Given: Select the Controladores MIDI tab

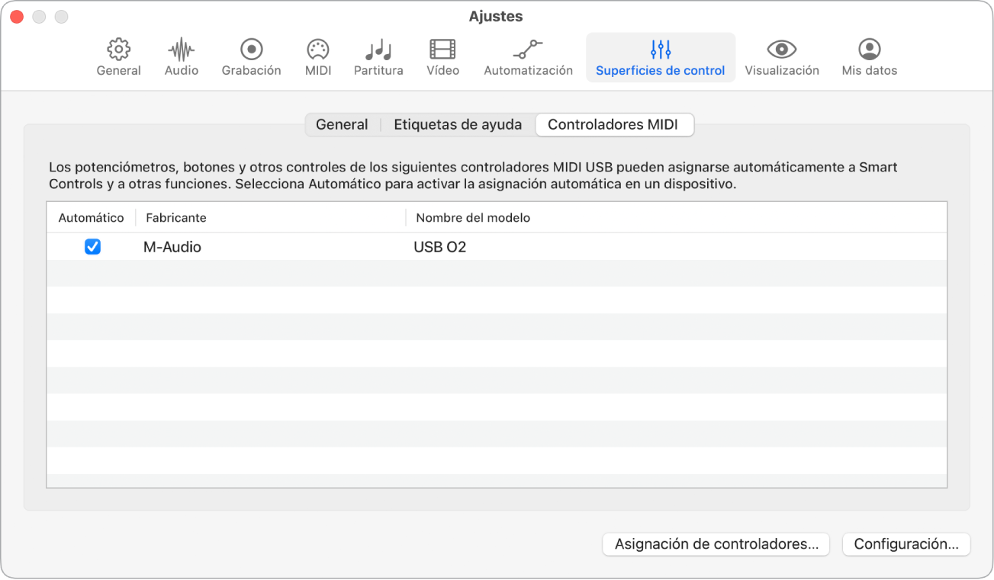Looking at the screenshot, I should coord(613,125).
